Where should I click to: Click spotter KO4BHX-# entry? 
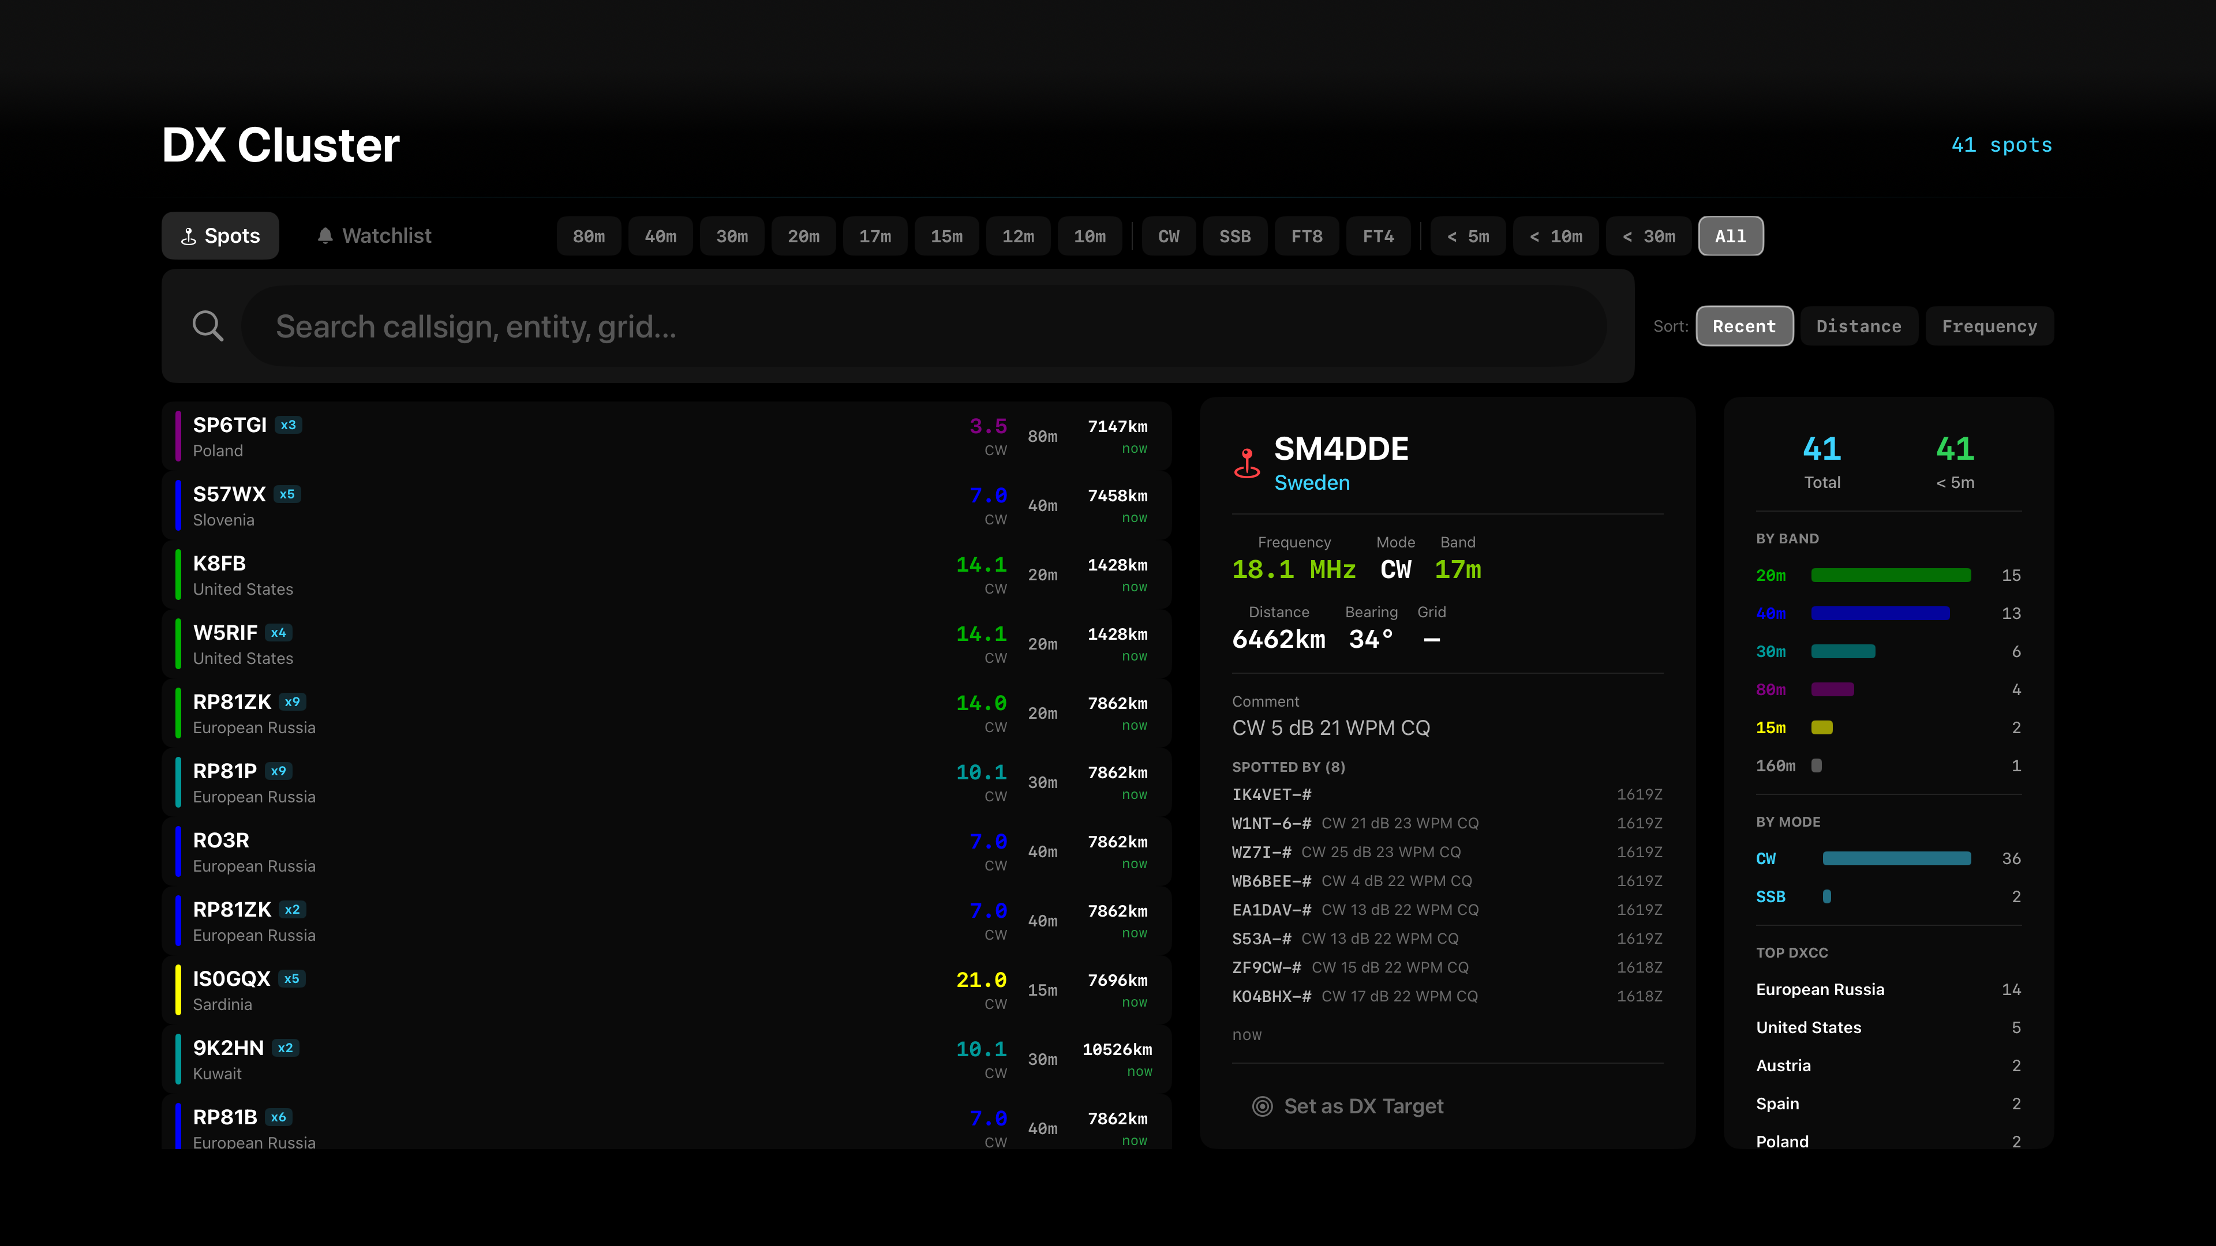point(1447,997)
